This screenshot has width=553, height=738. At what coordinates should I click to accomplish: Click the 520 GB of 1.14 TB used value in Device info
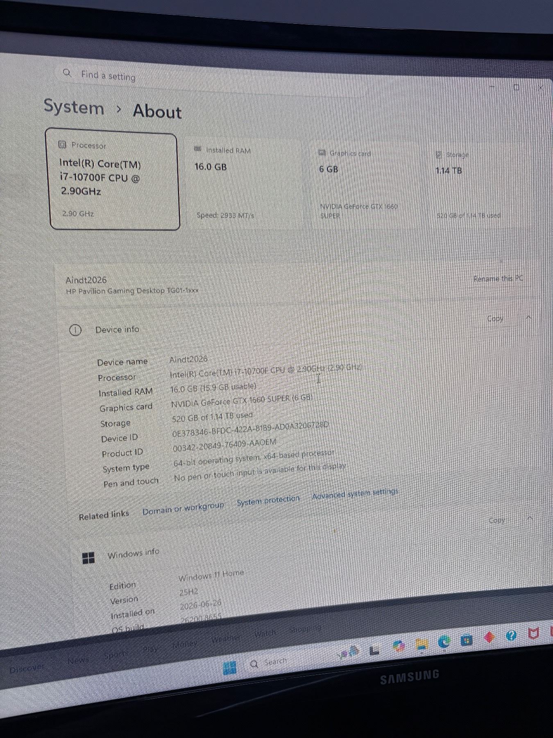(212, 417)
